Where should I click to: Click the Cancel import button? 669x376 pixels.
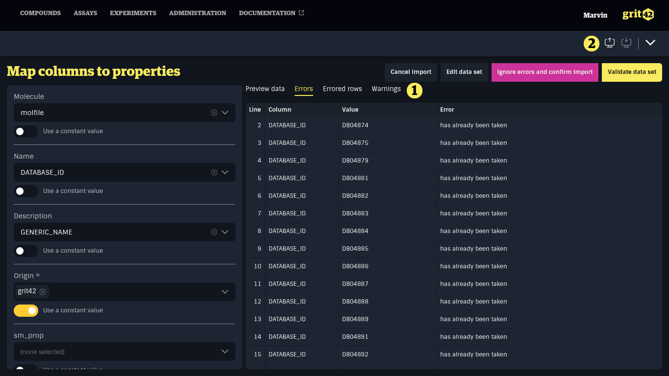click(x=411, y=72)
